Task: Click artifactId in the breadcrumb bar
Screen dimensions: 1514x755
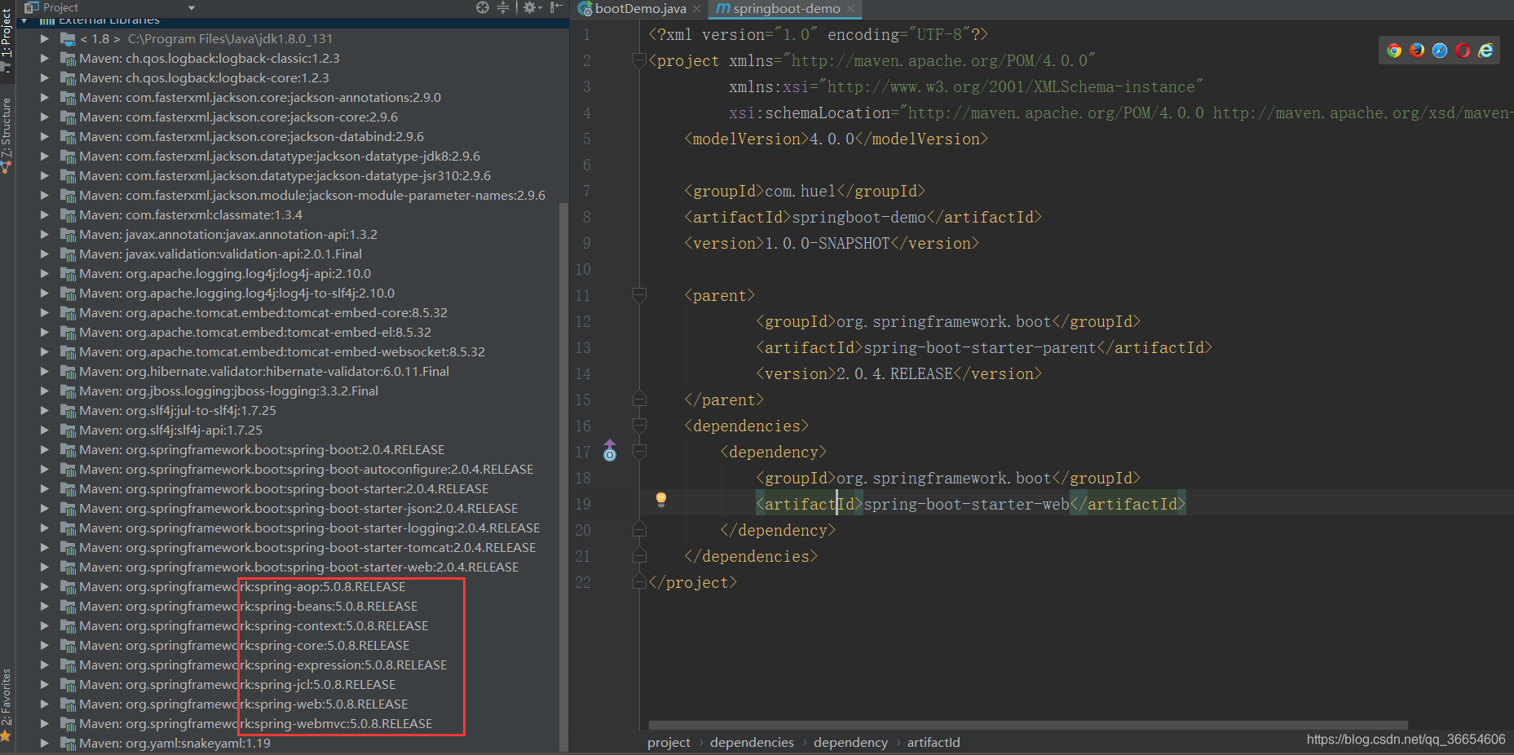Action: tap(934, 742)
